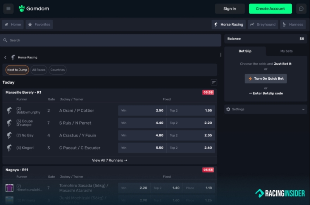Select Coupe D'europe Top 2 odds 2.20

(x=191, y=123)
